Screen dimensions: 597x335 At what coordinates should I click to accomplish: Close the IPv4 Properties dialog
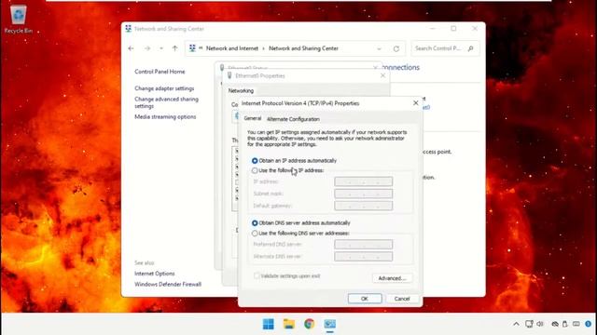(416, 103)
